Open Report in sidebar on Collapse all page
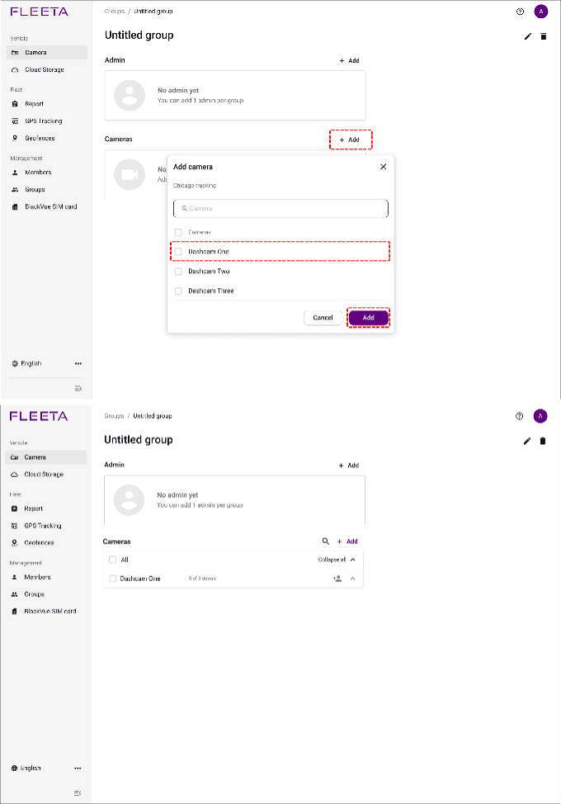561x804 pixels. tap(34, 508)
